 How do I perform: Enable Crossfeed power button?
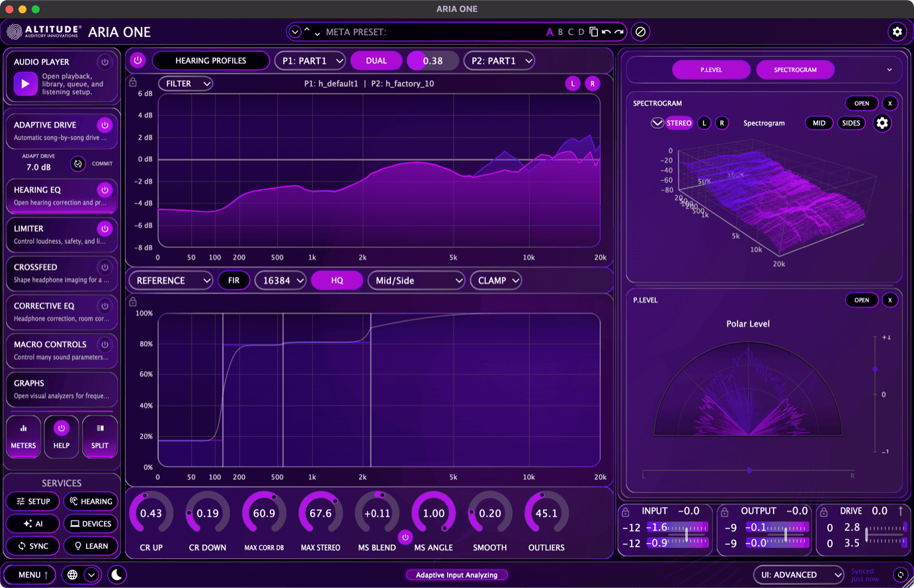(x=104, y=268)
